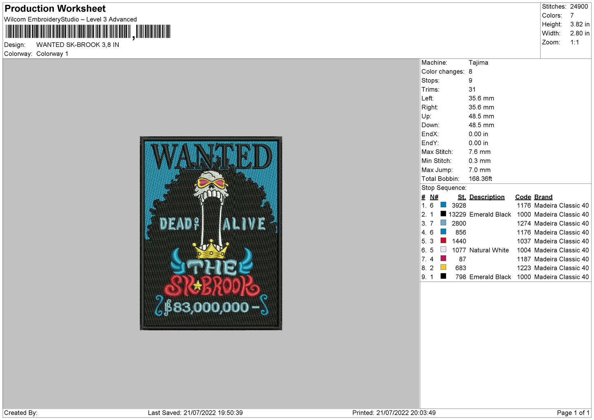This screenshot has width=594, height=420.
Task: Click the Trims value '31'
Action: pyautogui.click(x=472, y=90)
